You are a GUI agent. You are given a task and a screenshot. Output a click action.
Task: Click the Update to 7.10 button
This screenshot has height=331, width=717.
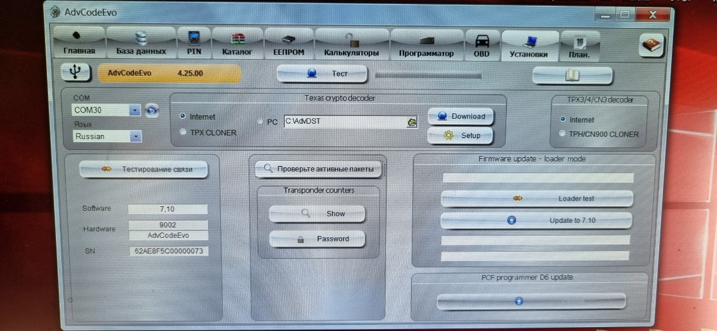point(536,220)
